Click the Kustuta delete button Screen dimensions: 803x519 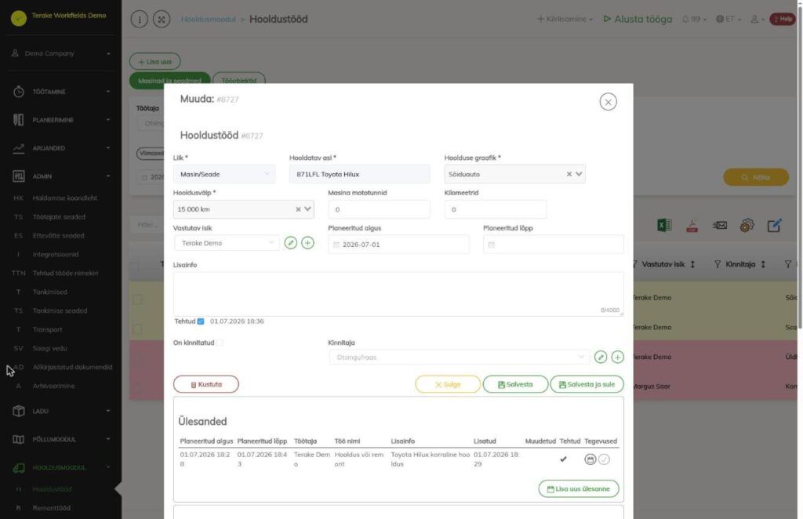click(x=206, y=384)
